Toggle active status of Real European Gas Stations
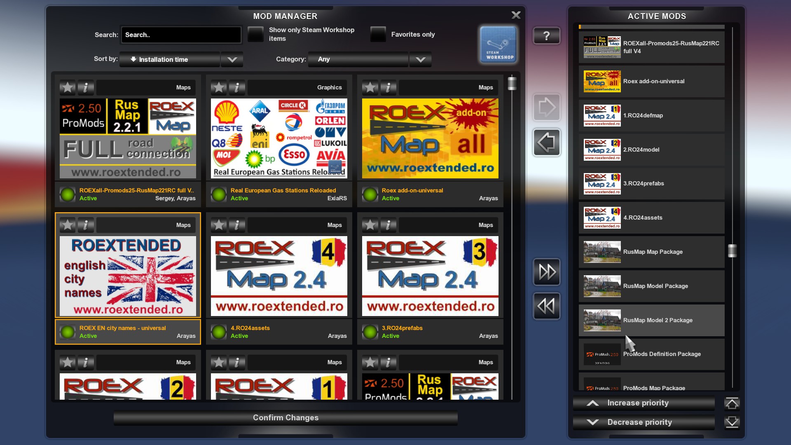Viewport: 791px width, 445px height. click(x=219, y=194)
